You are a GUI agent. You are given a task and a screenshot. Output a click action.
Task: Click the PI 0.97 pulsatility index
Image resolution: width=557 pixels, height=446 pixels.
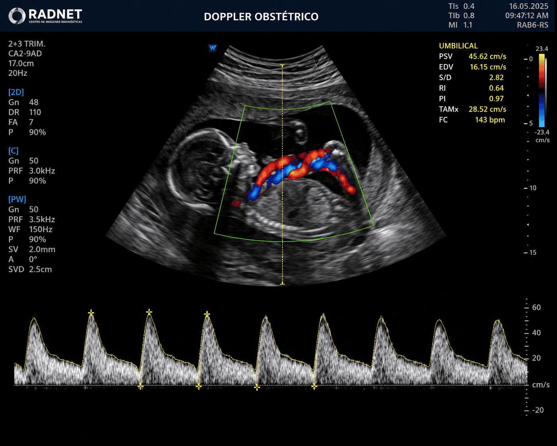click(x=471, y=99)
